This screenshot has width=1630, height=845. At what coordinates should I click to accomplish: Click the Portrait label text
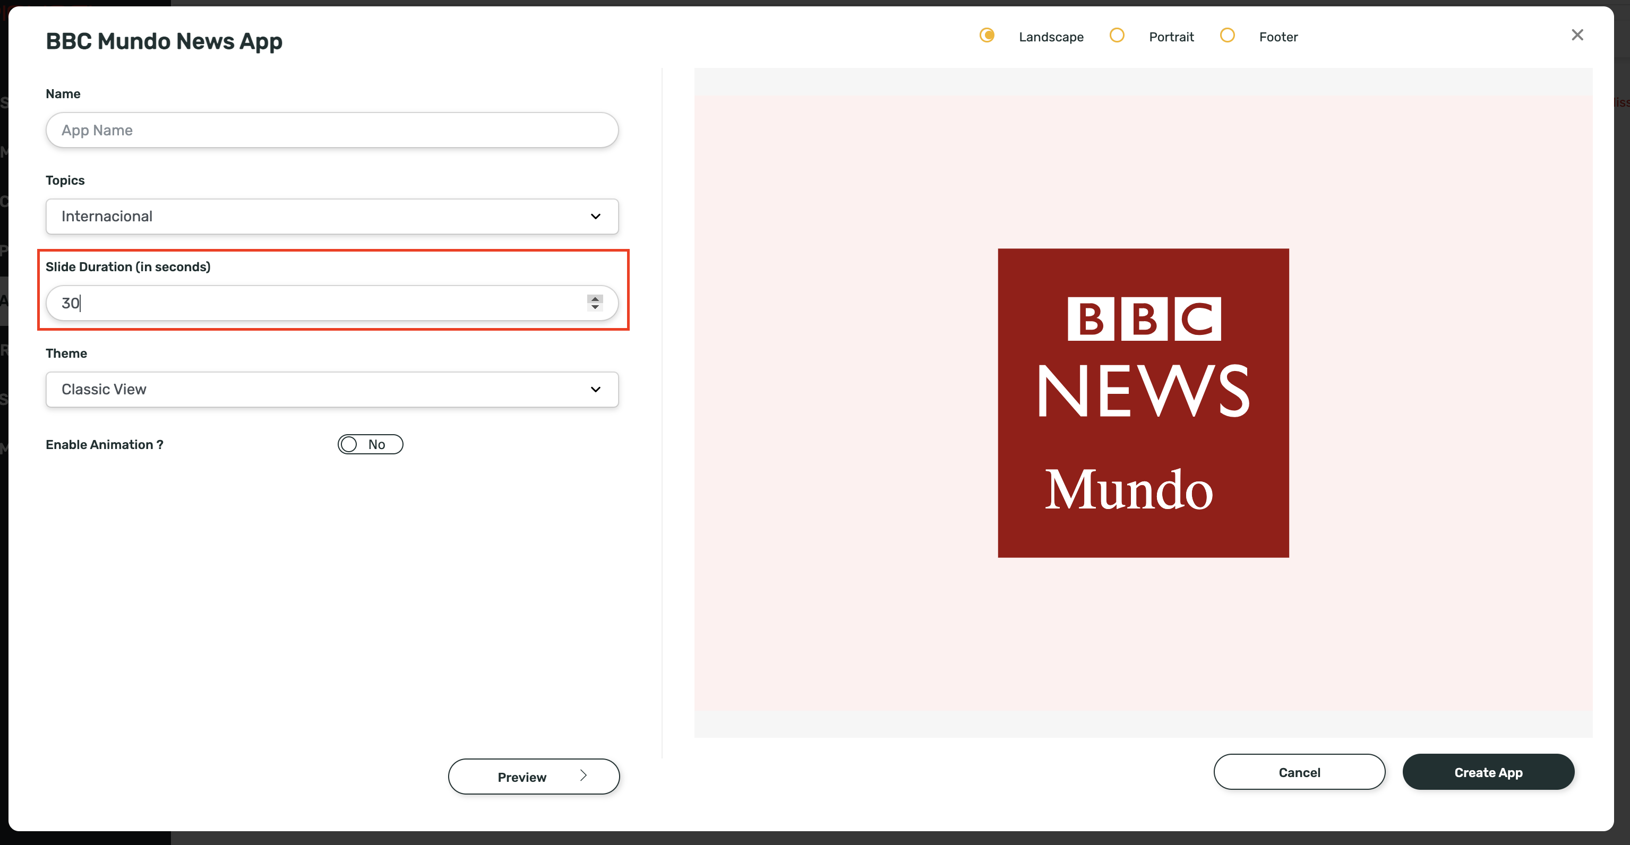point(1171,37)
